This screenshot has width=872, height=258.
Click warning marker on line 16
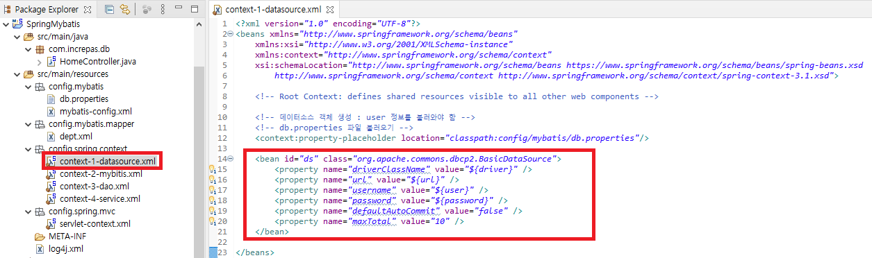213,180
